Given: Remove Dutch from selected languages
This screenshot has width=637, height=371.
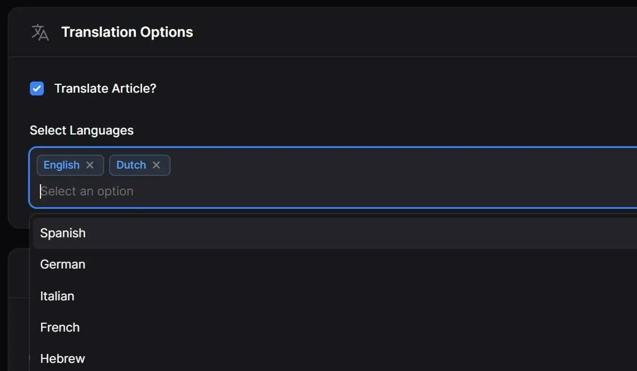Looking at the screenshot, I should (156, 165).
